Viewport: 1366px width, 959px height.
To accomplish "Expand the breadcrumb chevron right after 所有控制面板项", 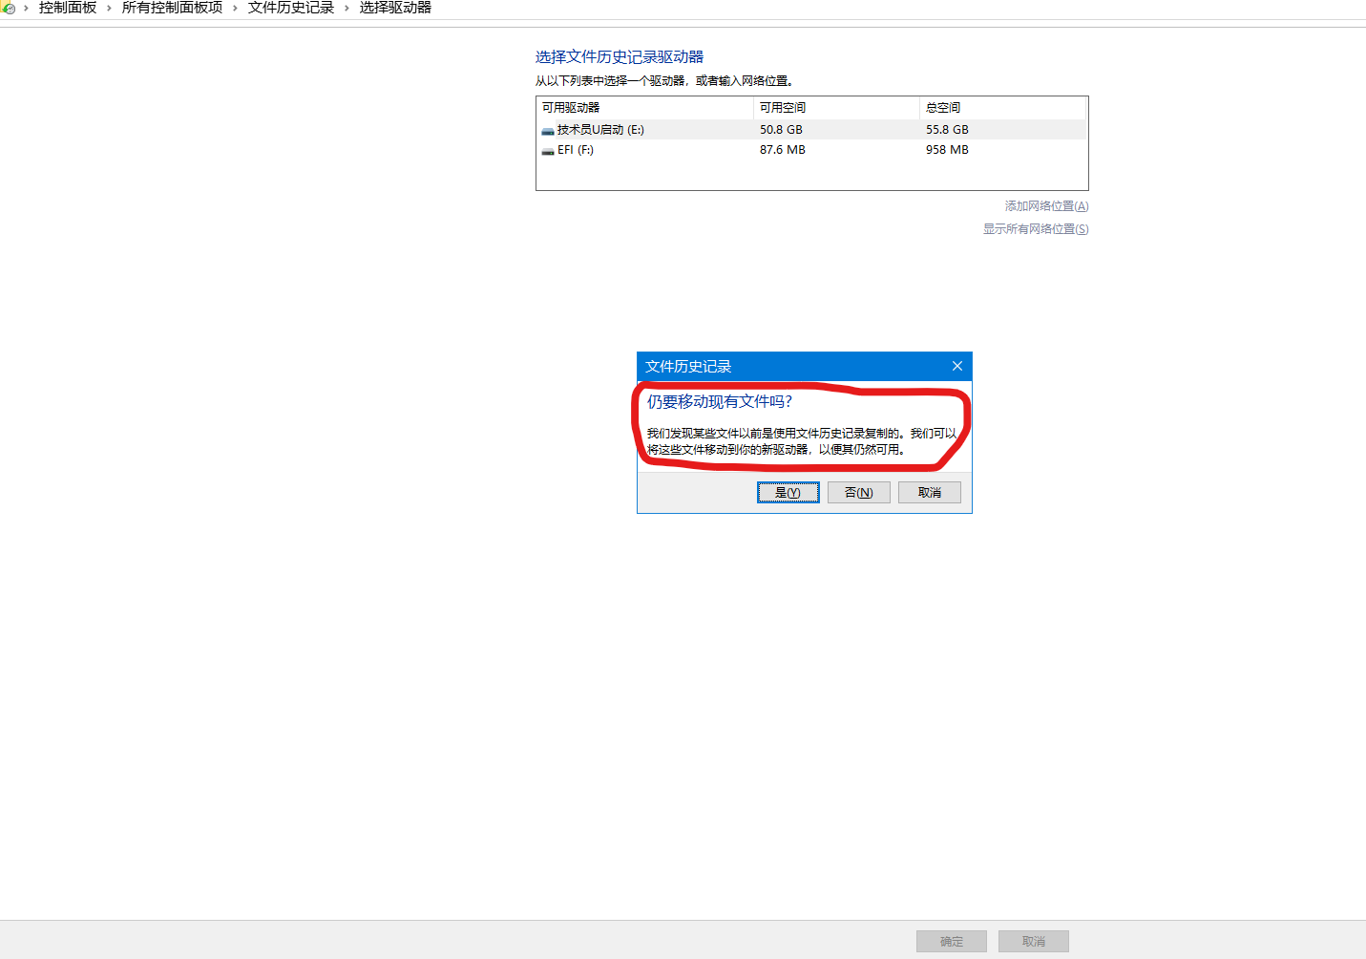I will pos(235,8).
